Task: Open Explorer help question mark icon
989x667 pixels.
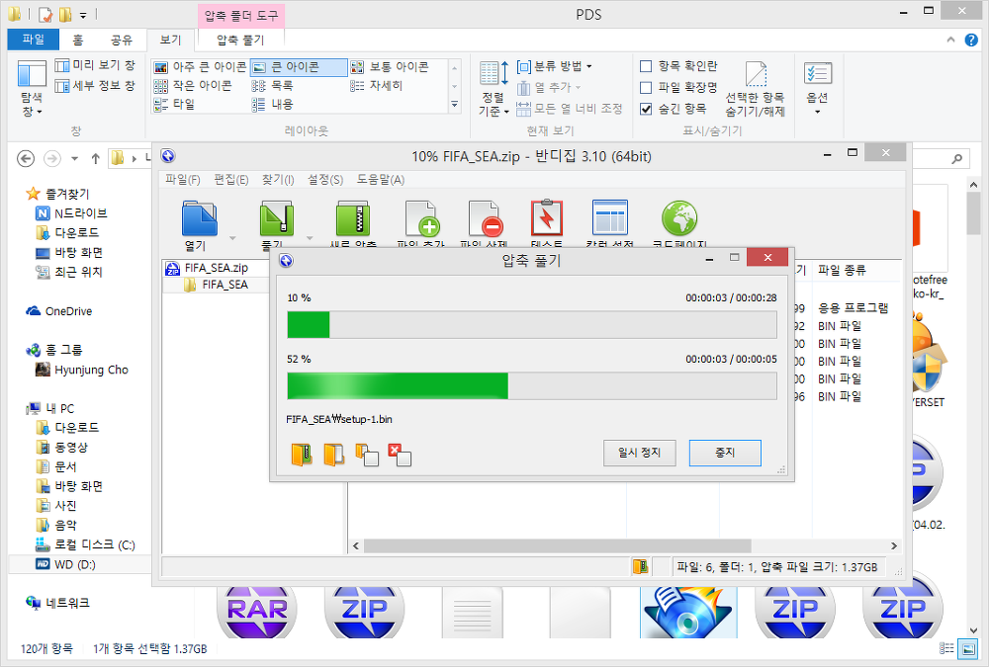Action: pyautogui.click(x=971, y=40)
